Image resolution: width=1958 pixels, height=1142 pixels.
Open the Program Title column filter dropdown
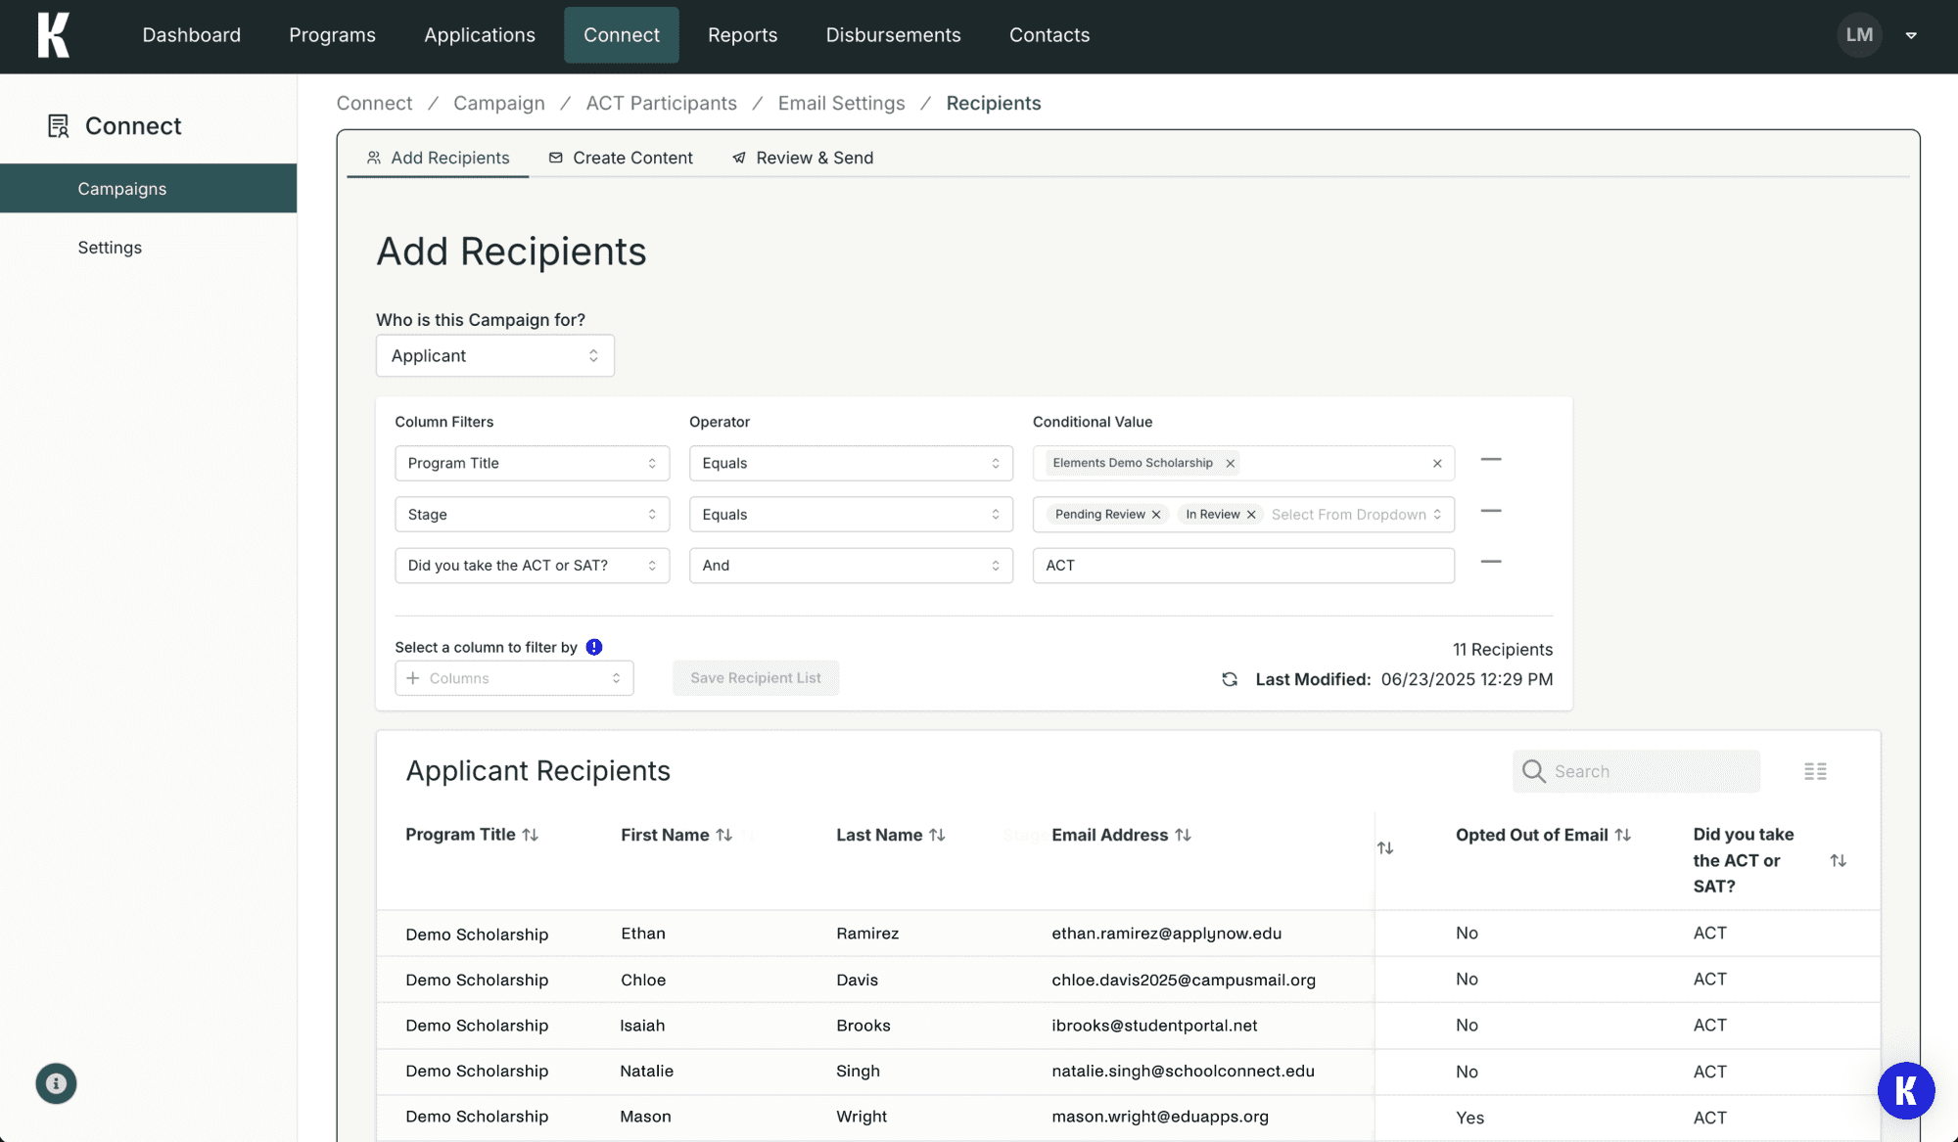click(532, 464)
